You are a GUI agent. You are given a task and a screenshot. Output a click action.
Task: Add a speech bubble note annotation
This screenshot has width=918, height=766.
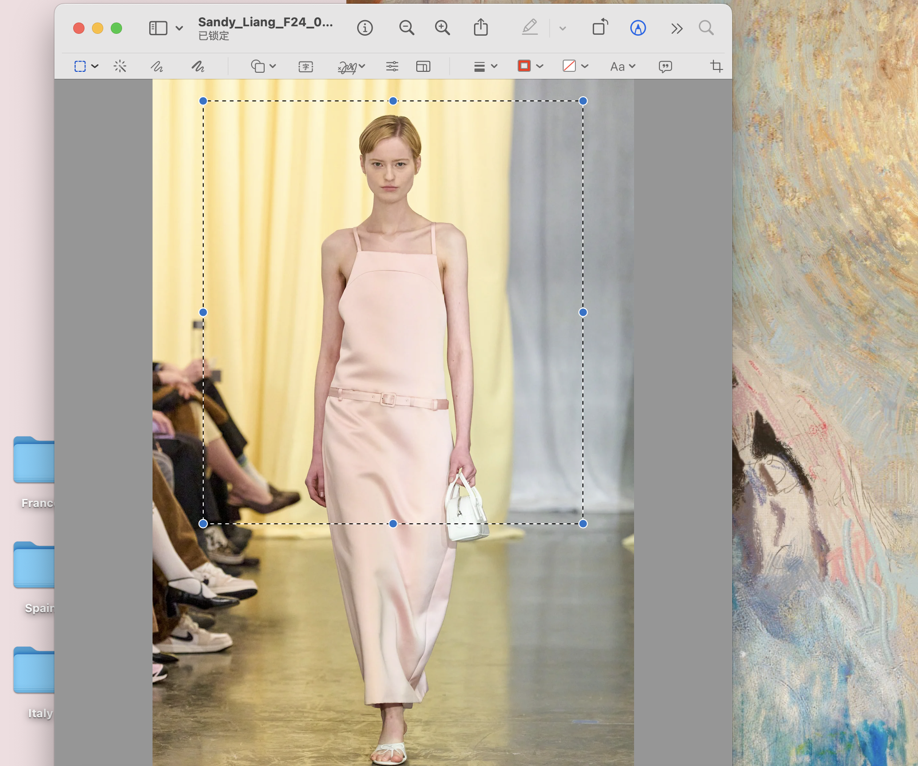[665, 67]
